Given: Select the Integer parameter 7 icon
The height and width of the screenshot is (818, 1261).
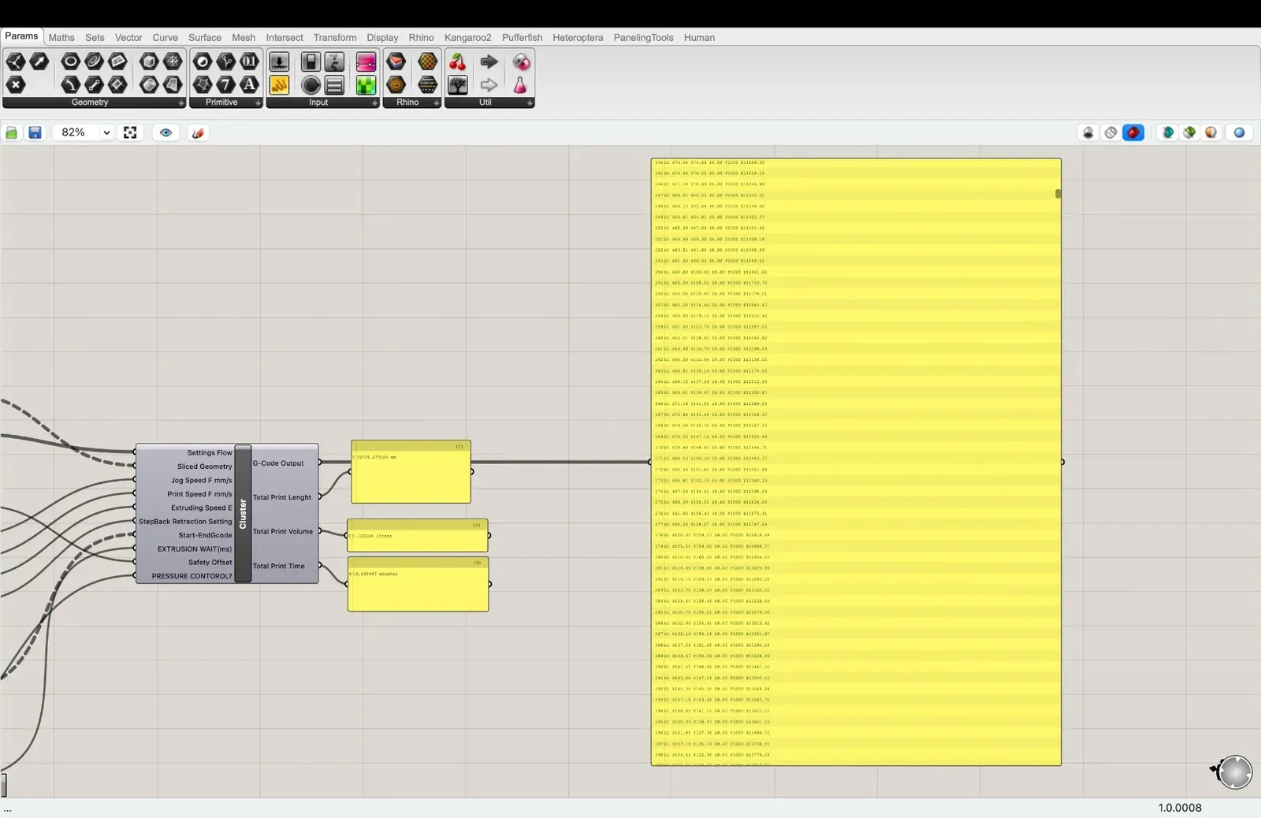Looking at the screenshot, I should [x=226, y=84].
